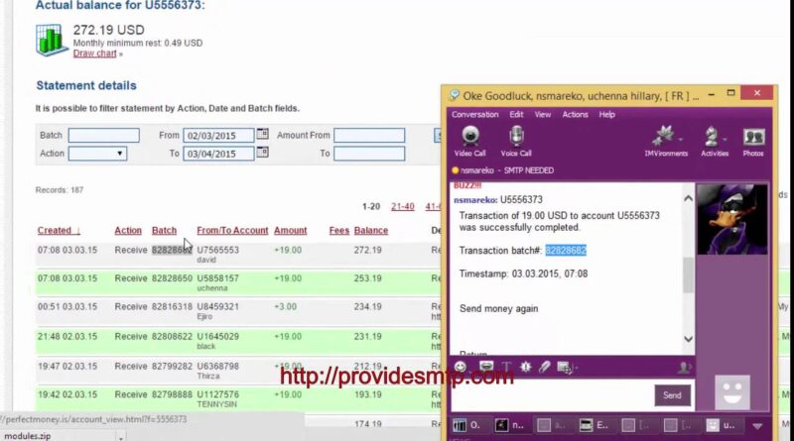The width and height of the screenshot is (794, 441).
Task: Click your own smiley display image
Action: click(732, 391)
